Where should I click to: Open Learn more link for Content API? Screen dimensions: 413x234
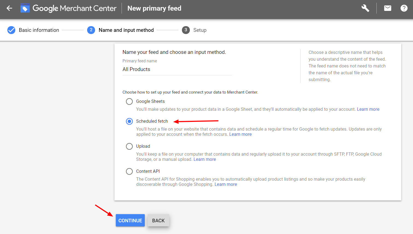pyautogui.click(x=226, y=184)
